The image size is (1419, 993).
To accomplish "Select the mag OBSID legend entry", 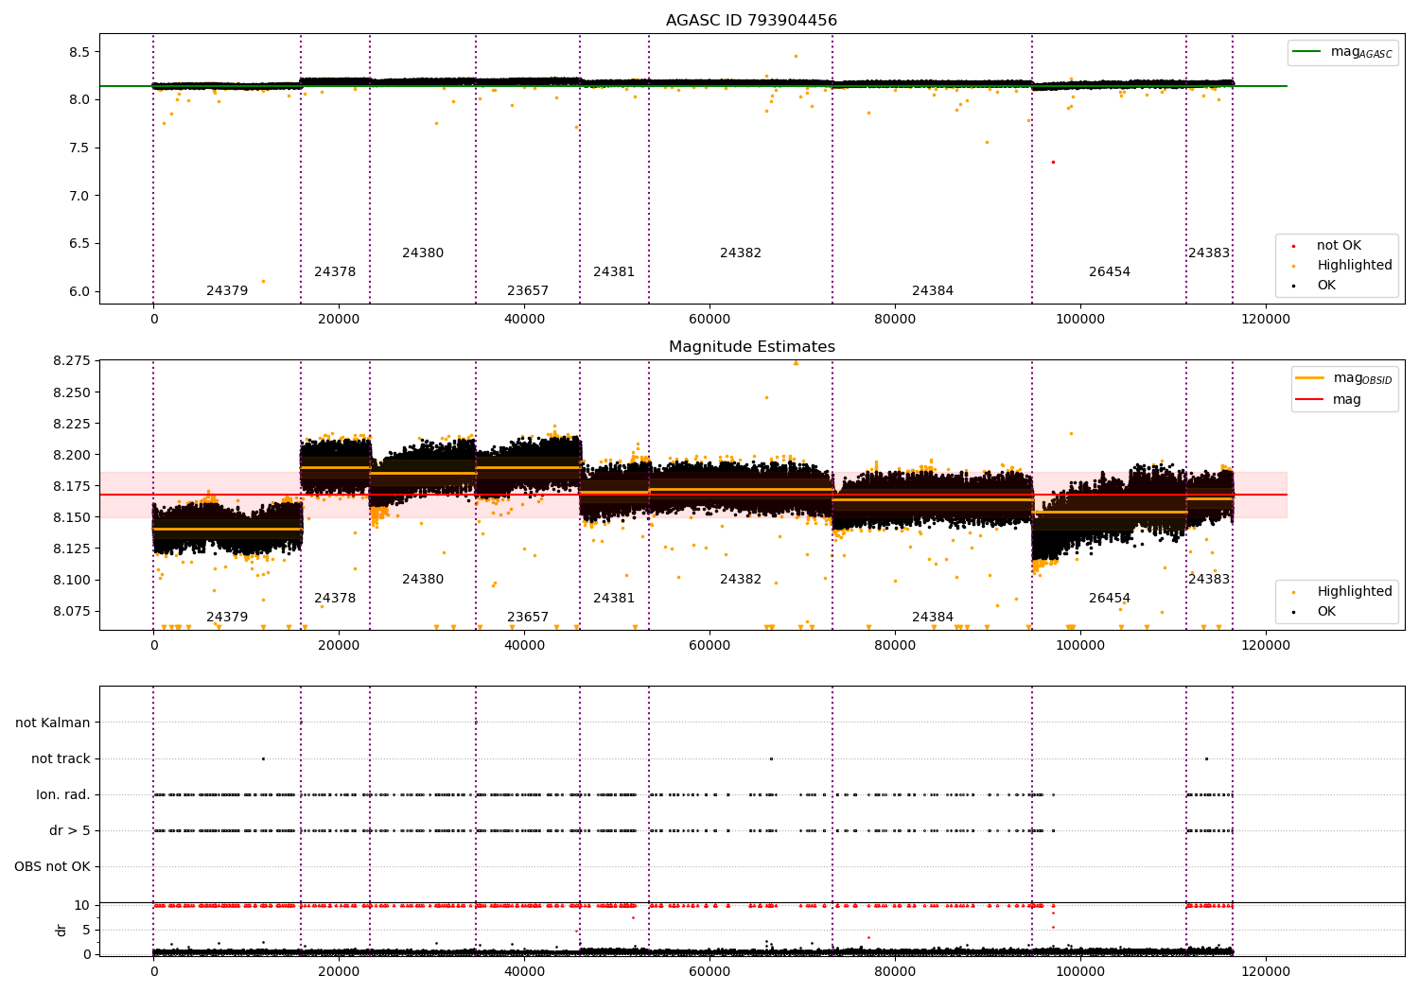I will coord(1343,379).
